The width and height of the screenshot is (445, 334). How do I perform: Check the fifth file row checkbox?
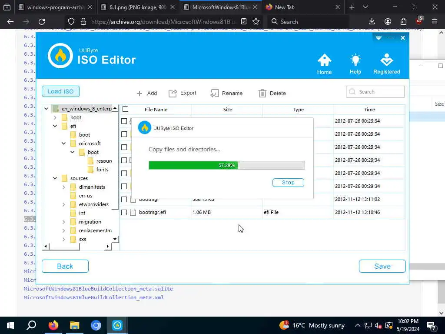pyautogui.click(x=124, y=173)
